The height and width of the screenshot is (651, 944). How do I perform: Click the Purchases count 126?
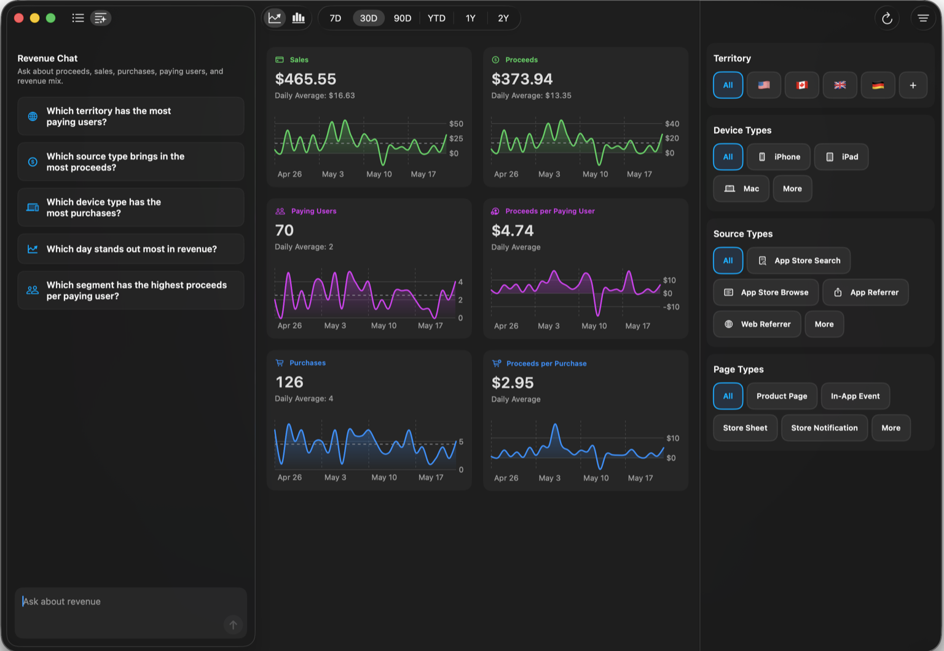click(289, 382)
